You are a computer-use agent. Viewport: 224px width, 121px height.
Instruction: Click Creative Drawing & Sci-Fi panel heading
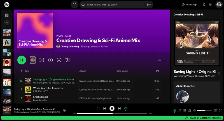point(188,15)
